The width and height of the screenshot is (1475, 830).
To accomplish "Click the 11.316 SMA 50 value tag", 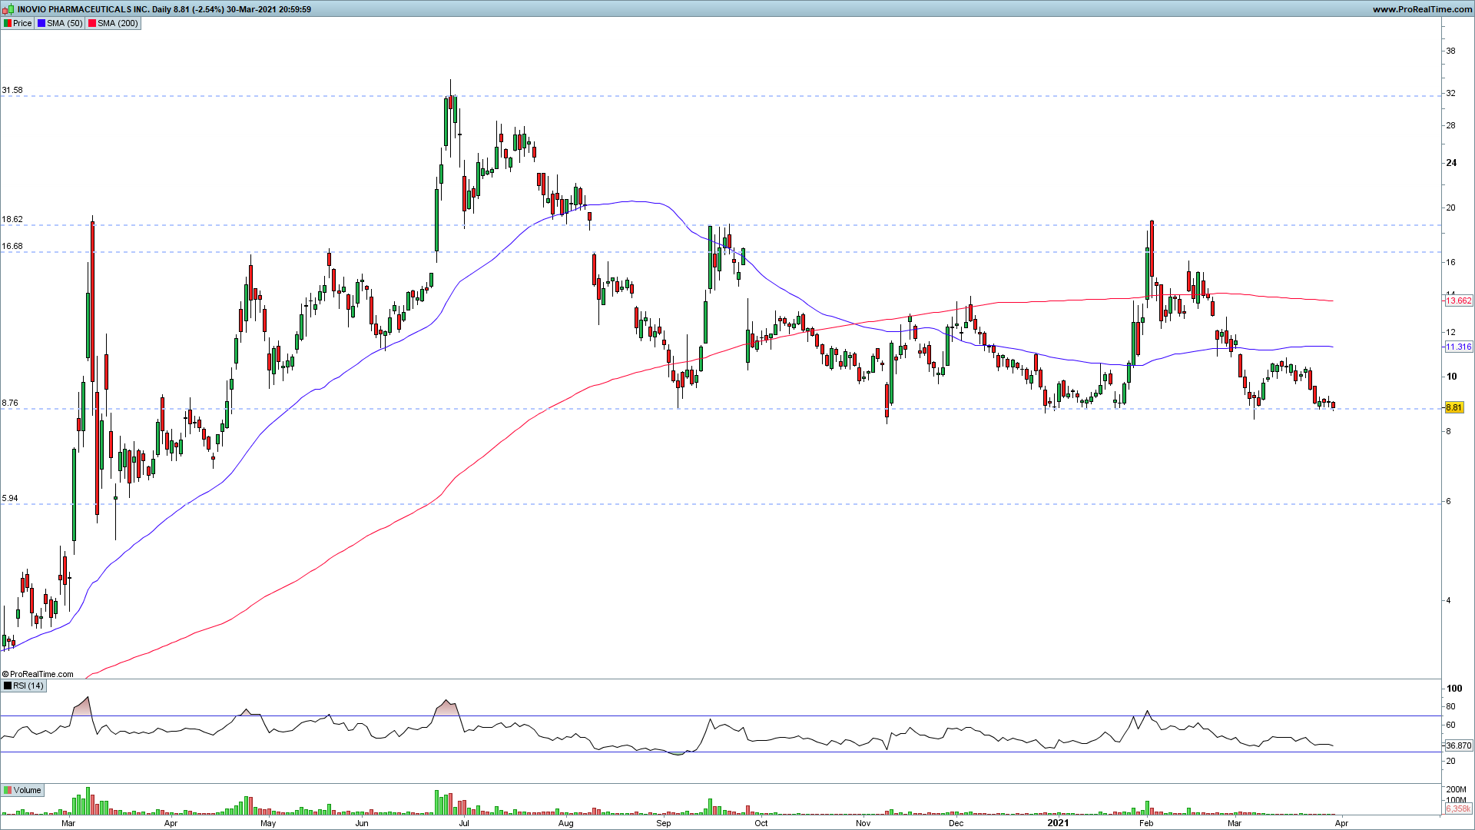I will tap(1458, 347).
